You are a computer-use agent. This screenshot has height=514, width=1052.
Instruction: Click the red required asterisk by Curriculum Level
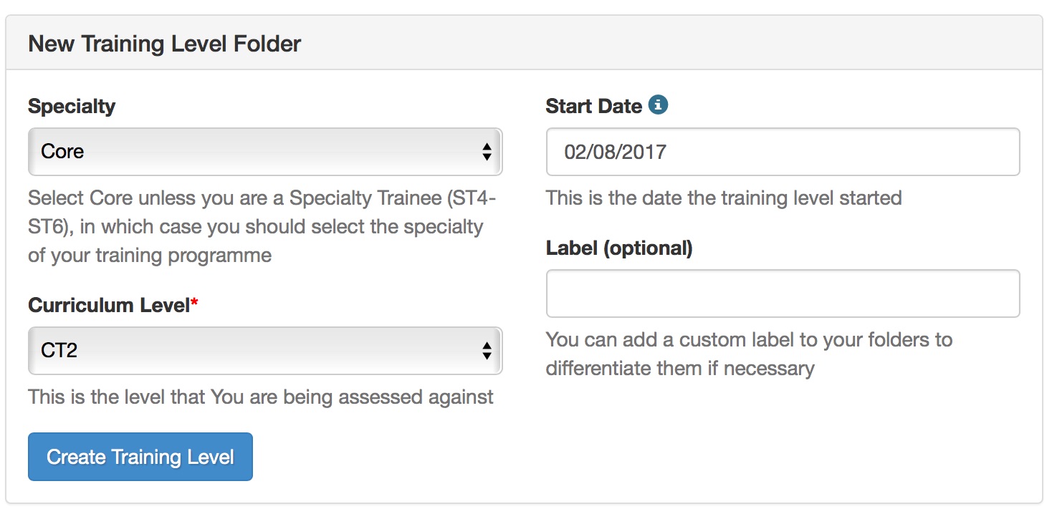pos(194,304)
